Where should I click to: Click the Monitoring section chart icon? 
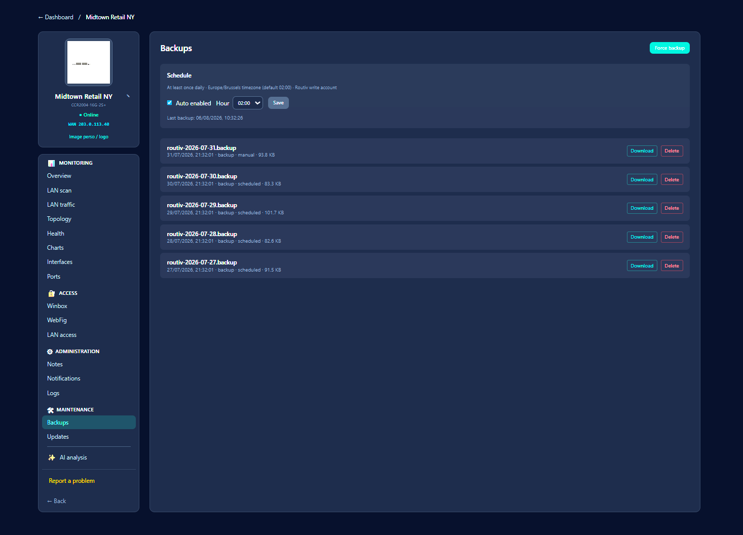click(x=51, y=163)
